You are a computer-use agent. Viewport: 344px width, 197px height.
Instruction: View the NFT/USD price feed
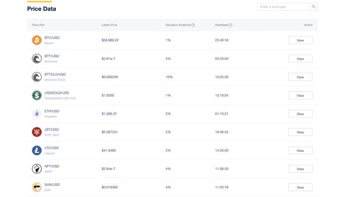pos(300,169)
